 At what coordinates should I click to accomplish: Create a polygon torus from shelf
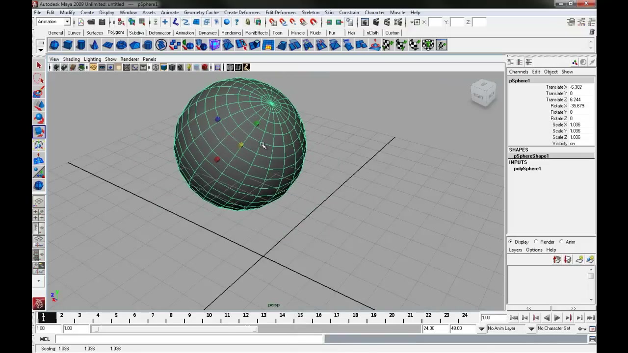point(121,45)
